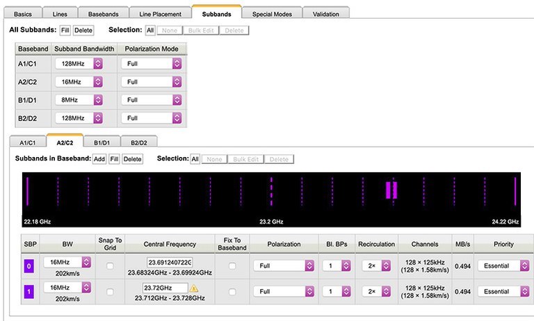
Task: Select the purple SBP 1 badge
Action: (x=28, y=291)
